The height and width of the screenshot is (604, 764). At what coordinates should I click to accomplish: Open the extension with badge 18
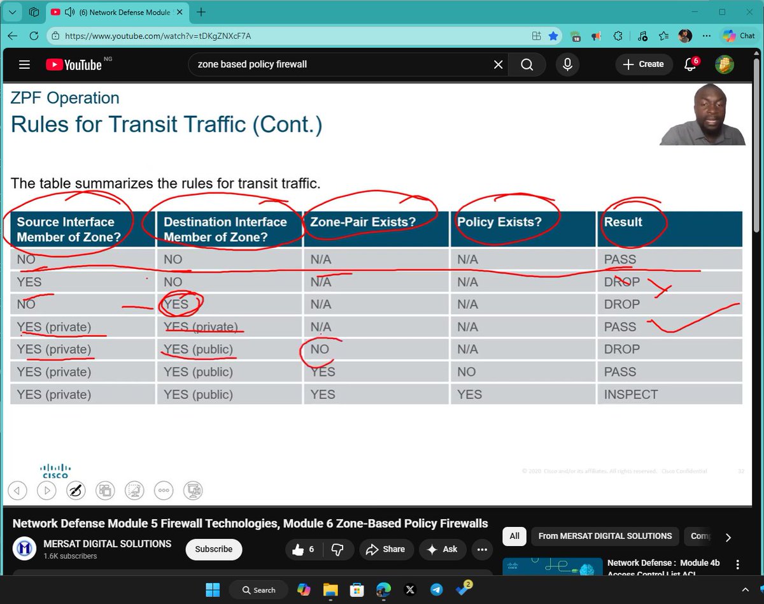click(x=575, y=36)
